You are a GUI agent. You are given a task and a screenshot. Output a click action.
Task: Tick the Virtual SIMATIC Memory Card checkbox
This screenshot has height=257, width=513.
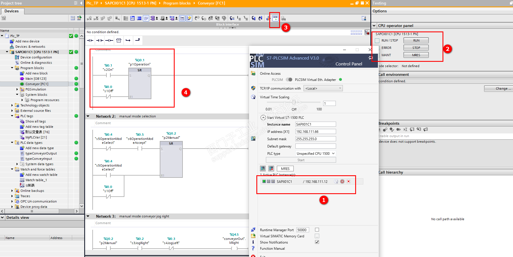(x=317, y=236)
